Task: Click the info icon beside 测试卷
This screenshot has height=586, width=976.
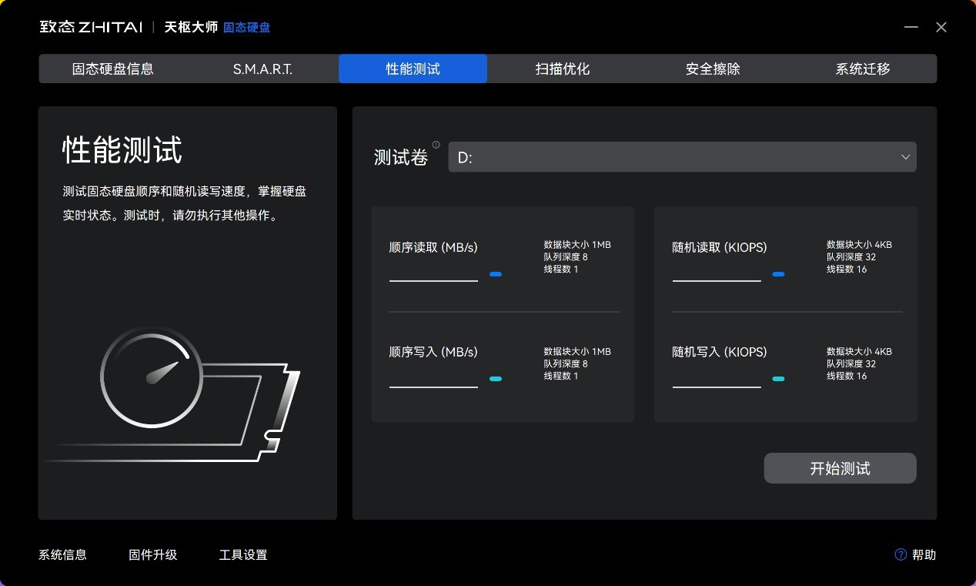Action: pyautogui.click(x=436, y=145)
